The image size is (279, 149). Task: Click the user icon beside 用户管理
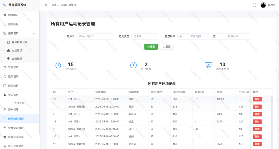[5, 109]
